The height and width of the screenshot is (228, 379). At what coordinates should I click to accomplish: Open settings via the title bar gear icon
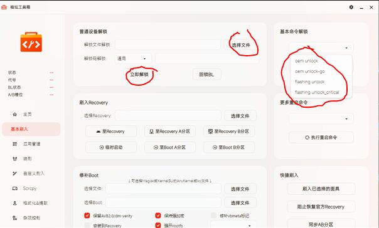351,8
